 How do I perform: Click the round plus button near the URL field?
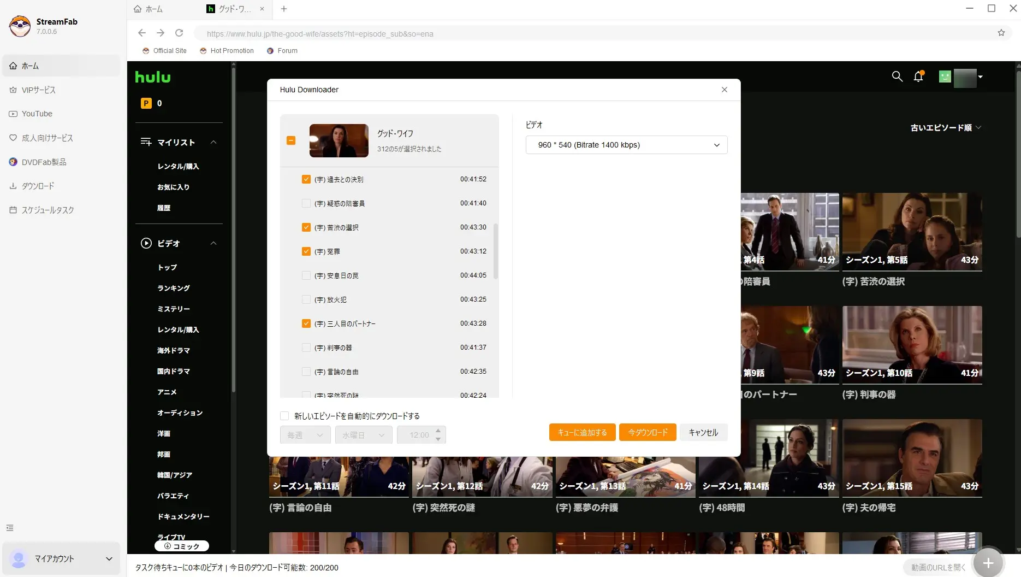coord(988,563)
